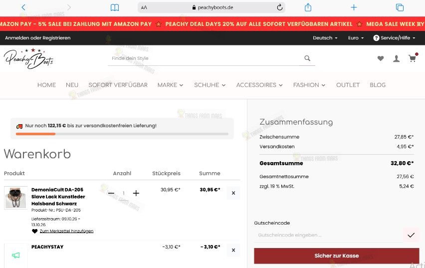The height and width of the screenshot is (268, 425).
Task: Click Sicher zur Kasse button
Action: [337, 256]
